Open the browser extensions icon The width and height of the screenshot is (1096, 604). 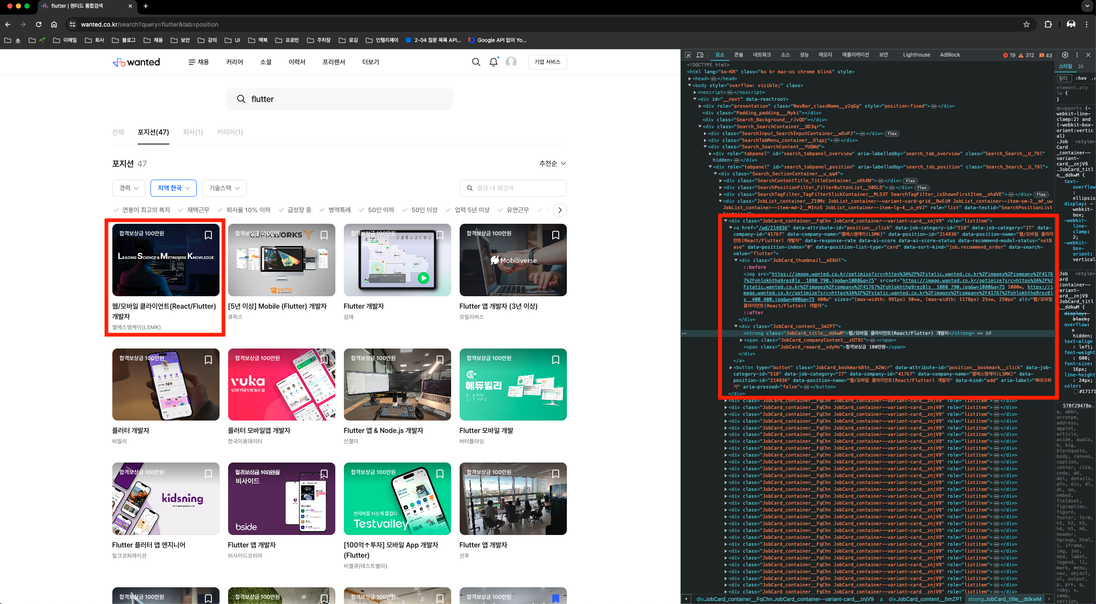1048,24
